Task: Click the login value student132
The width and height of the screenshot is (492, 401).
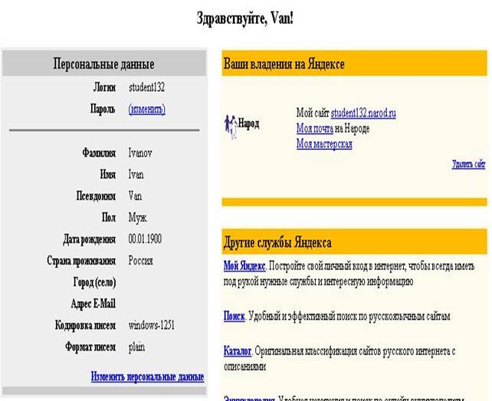Action: tap(146, 87)
